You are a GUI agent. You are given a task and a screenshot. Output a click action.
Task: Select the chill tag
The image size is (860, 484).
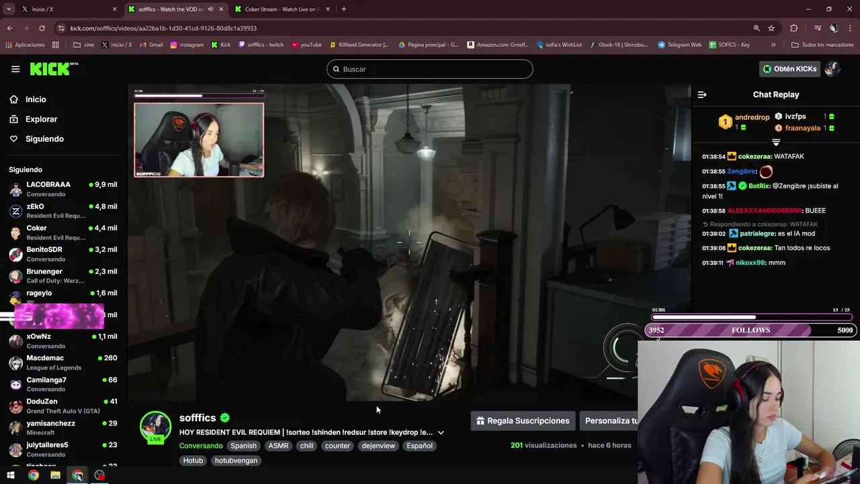[x=306, y=446]
